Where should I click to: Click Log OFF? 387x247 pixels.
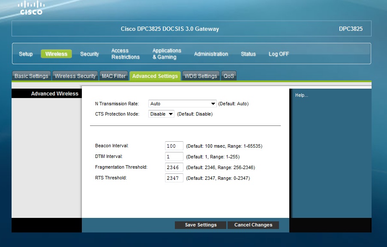point(279,54)
